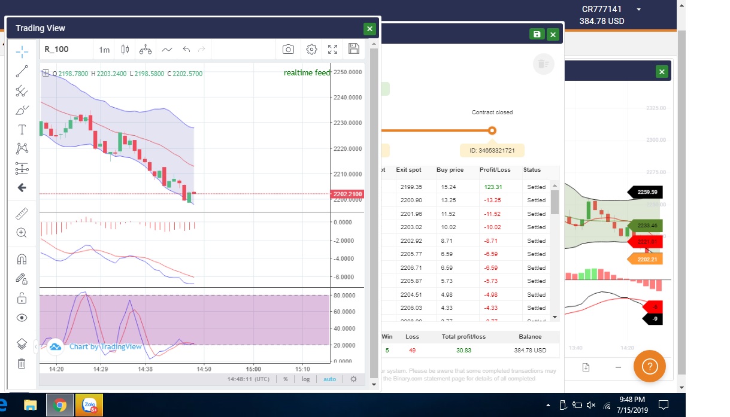The image size is (730, 417).
Task: Toggle hide all drawings eye icon
Action: pos(22,318)
